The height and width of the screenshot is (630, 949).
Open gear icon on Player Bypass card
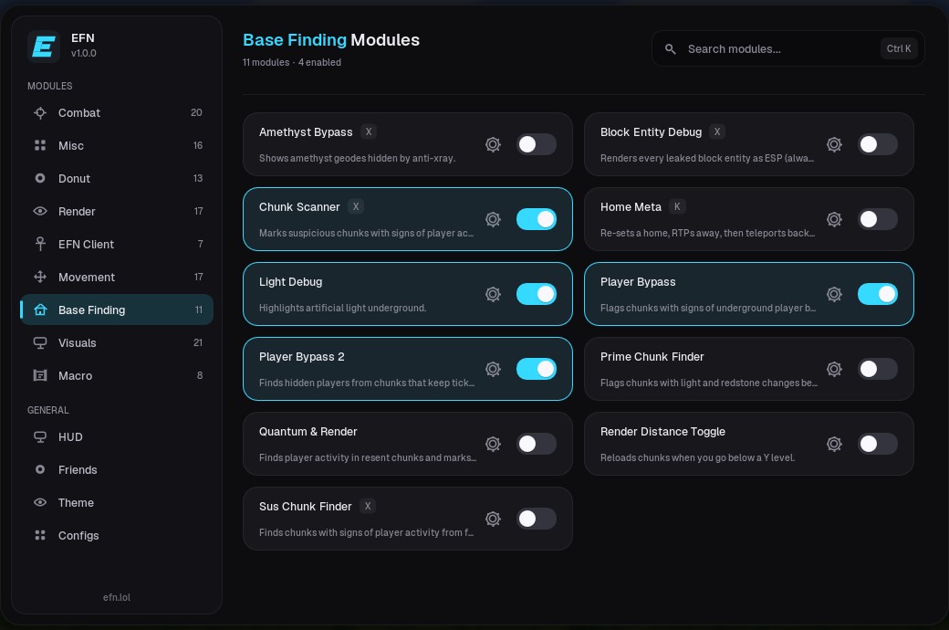point(835,294)
